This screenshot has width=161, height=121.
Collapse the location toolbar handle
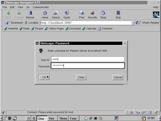pos(2,23)
